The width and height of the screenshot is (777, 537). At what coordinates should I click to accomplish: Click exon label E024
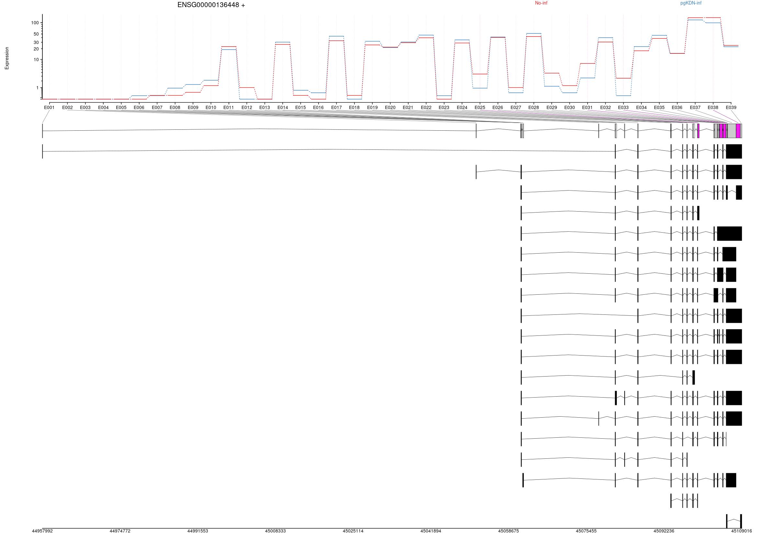462,108
